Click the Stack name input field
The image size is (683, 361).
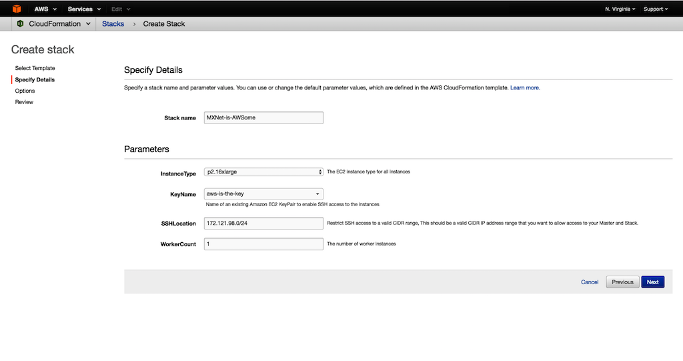[x=263, y=117]
